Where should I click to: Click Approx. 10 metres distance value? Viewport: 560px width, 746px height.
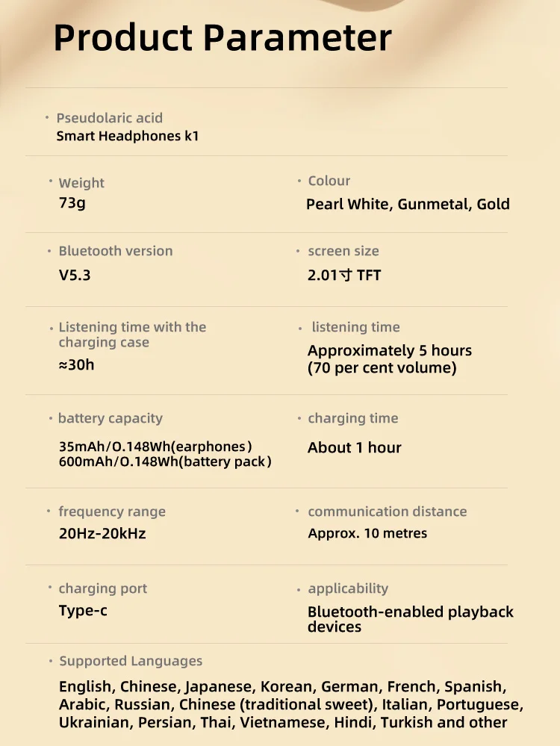click(367, 533)
